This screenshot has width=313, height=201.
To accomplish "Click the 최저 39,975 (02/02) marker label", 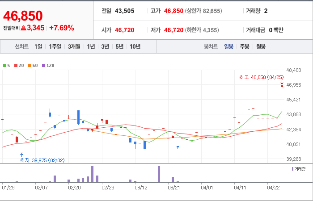I will [x=42, y=160].
